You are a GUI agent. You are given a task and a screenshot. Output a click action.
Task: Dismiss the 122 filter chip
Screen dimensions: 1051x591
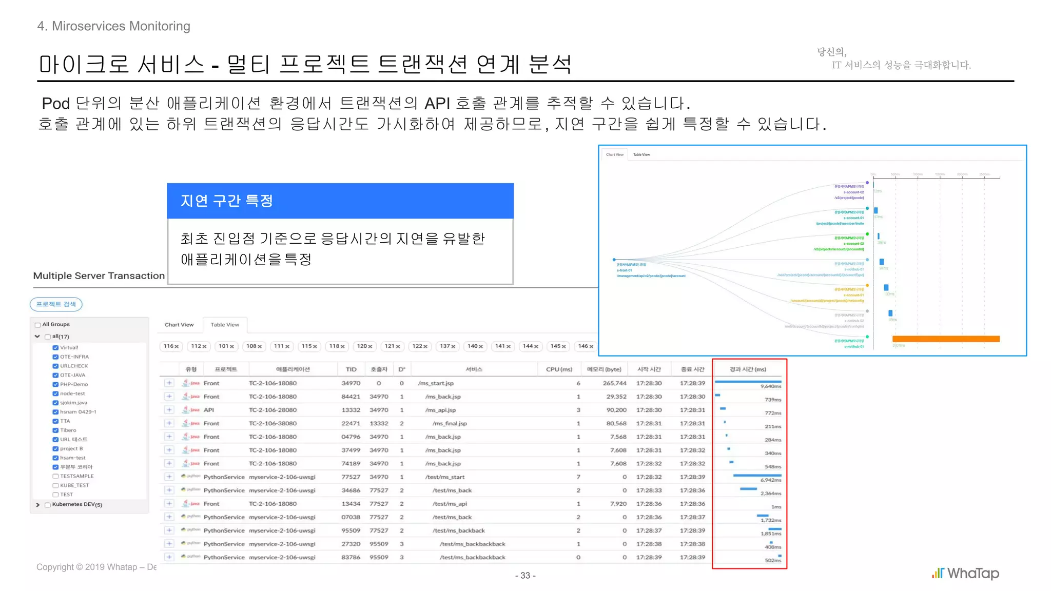[x=425, y=346]
